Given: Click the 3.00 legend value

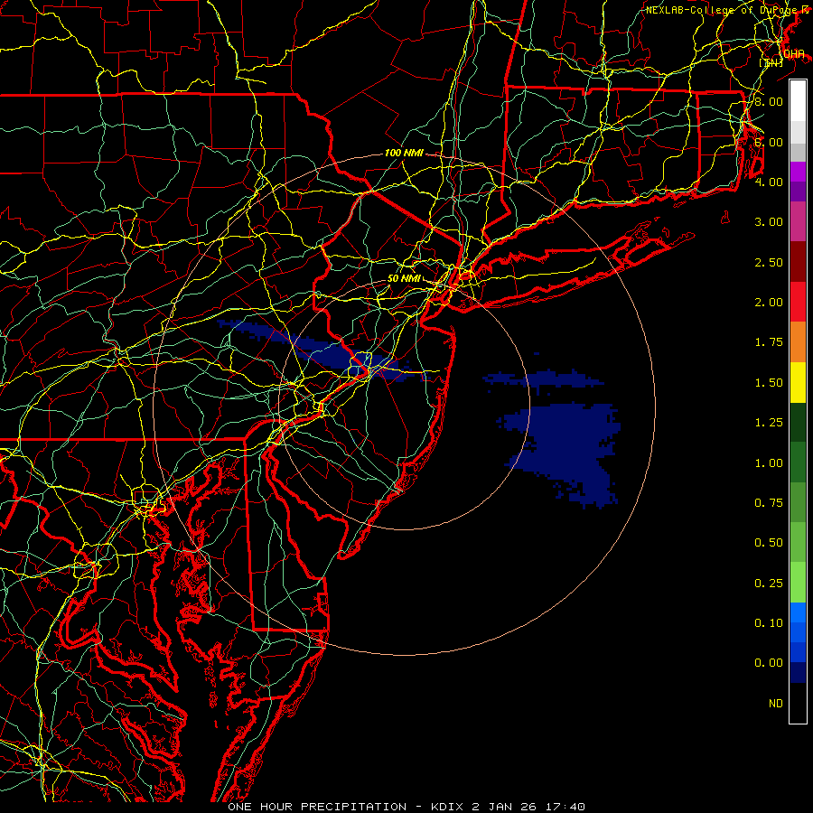Looking at the screenshot, I should [x=769, y=222].
